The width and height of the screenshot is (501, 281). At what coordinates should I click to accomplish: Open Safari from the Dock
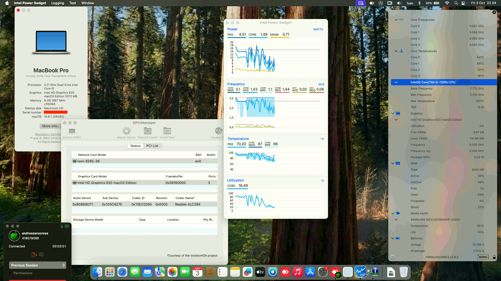(x=122, y=272)
